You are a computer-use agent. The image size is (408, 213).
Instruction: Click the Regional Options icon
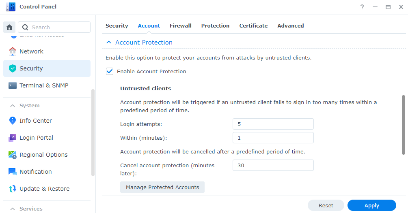pos(12,155)
